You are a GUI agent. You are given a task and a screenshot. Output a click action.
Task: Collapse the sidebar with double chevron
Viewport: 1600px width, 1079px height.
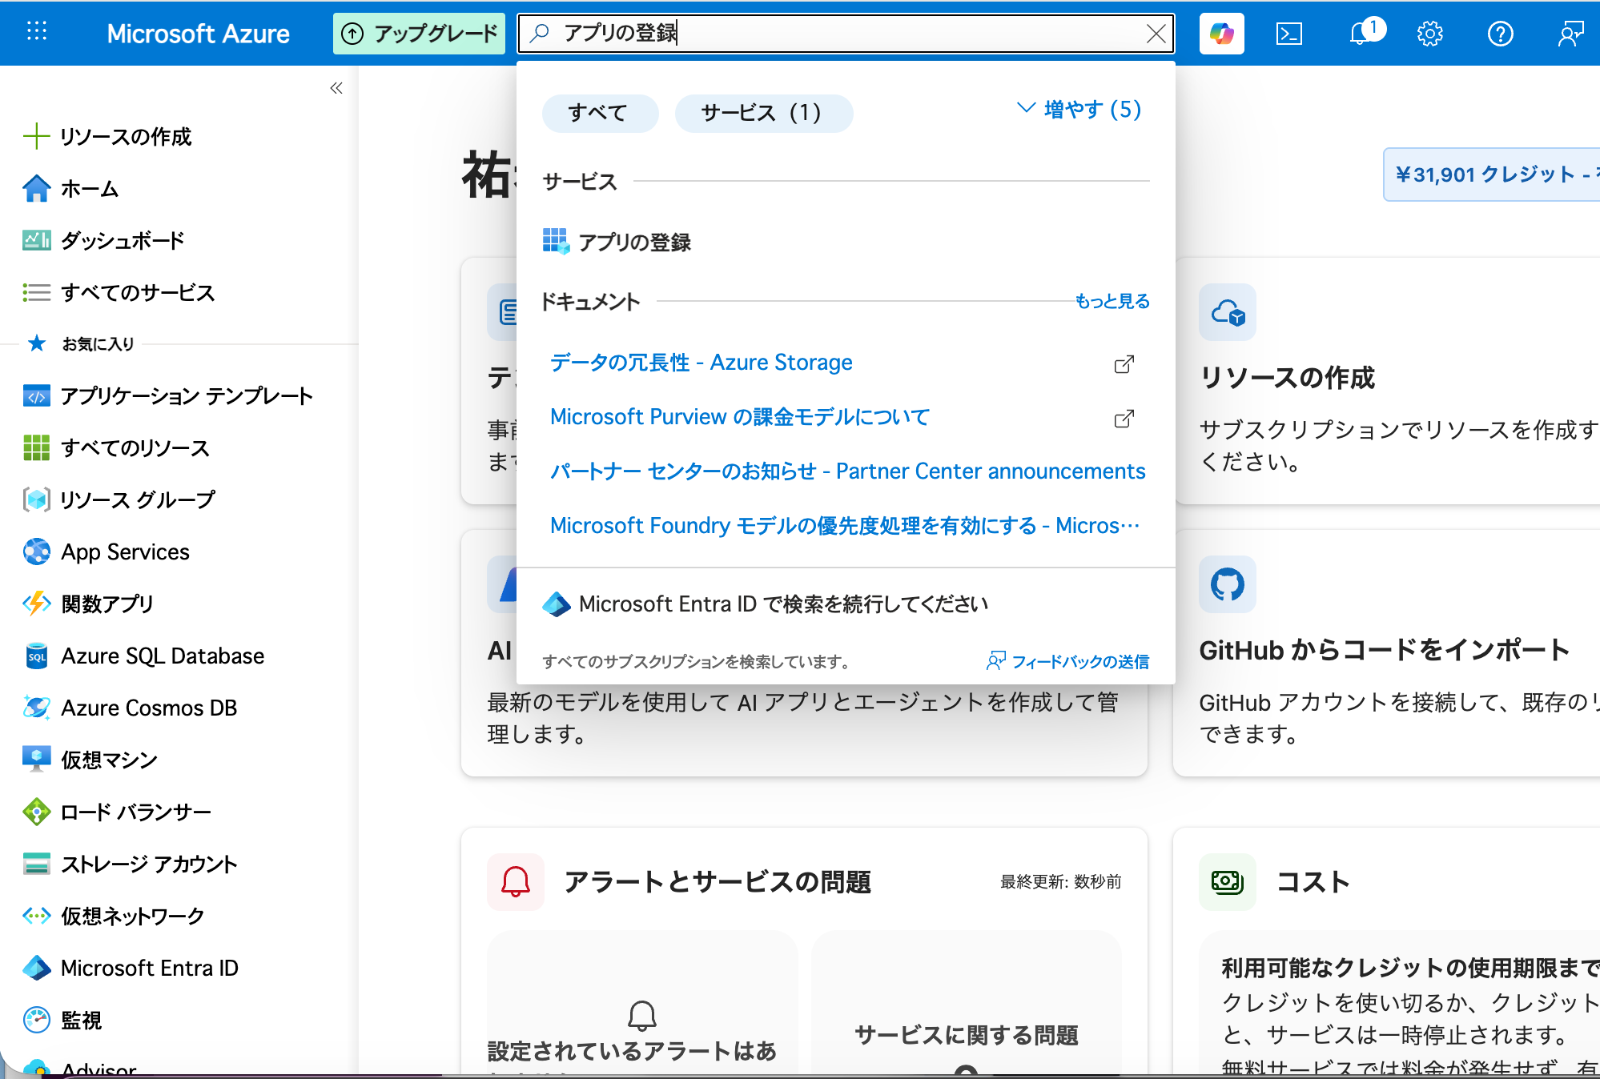pyautogui.click(x=336, y=88)
